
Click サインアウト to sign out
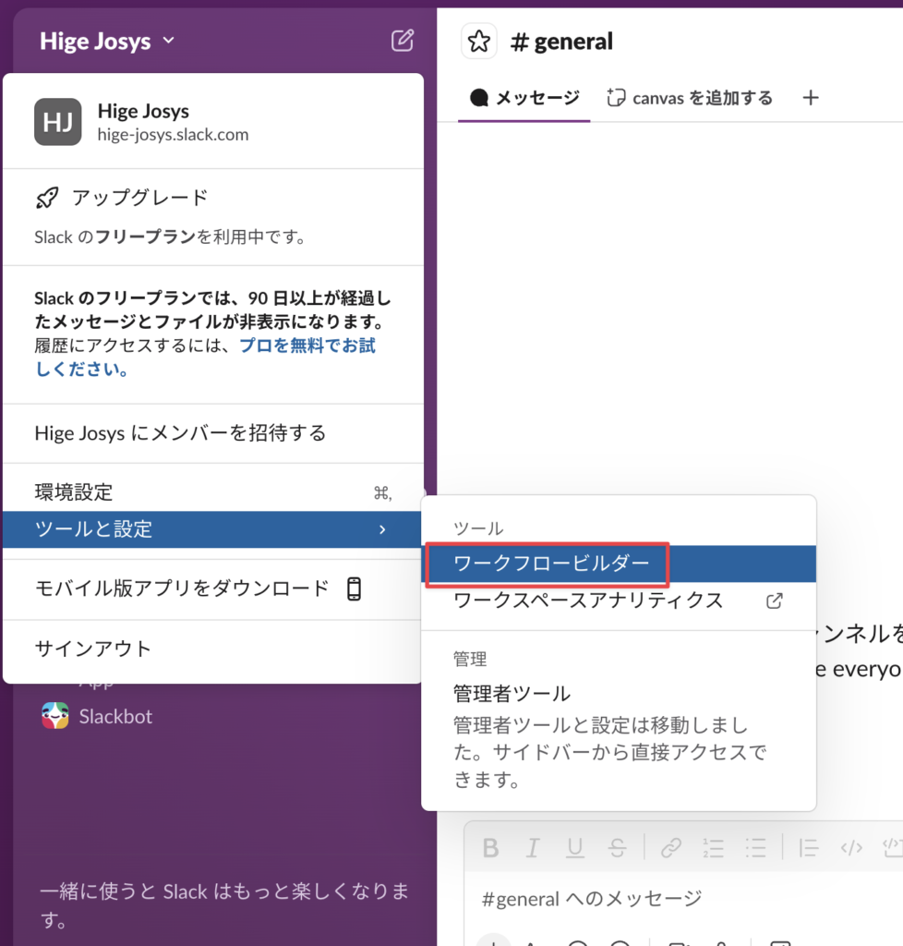tap(92, 649)
